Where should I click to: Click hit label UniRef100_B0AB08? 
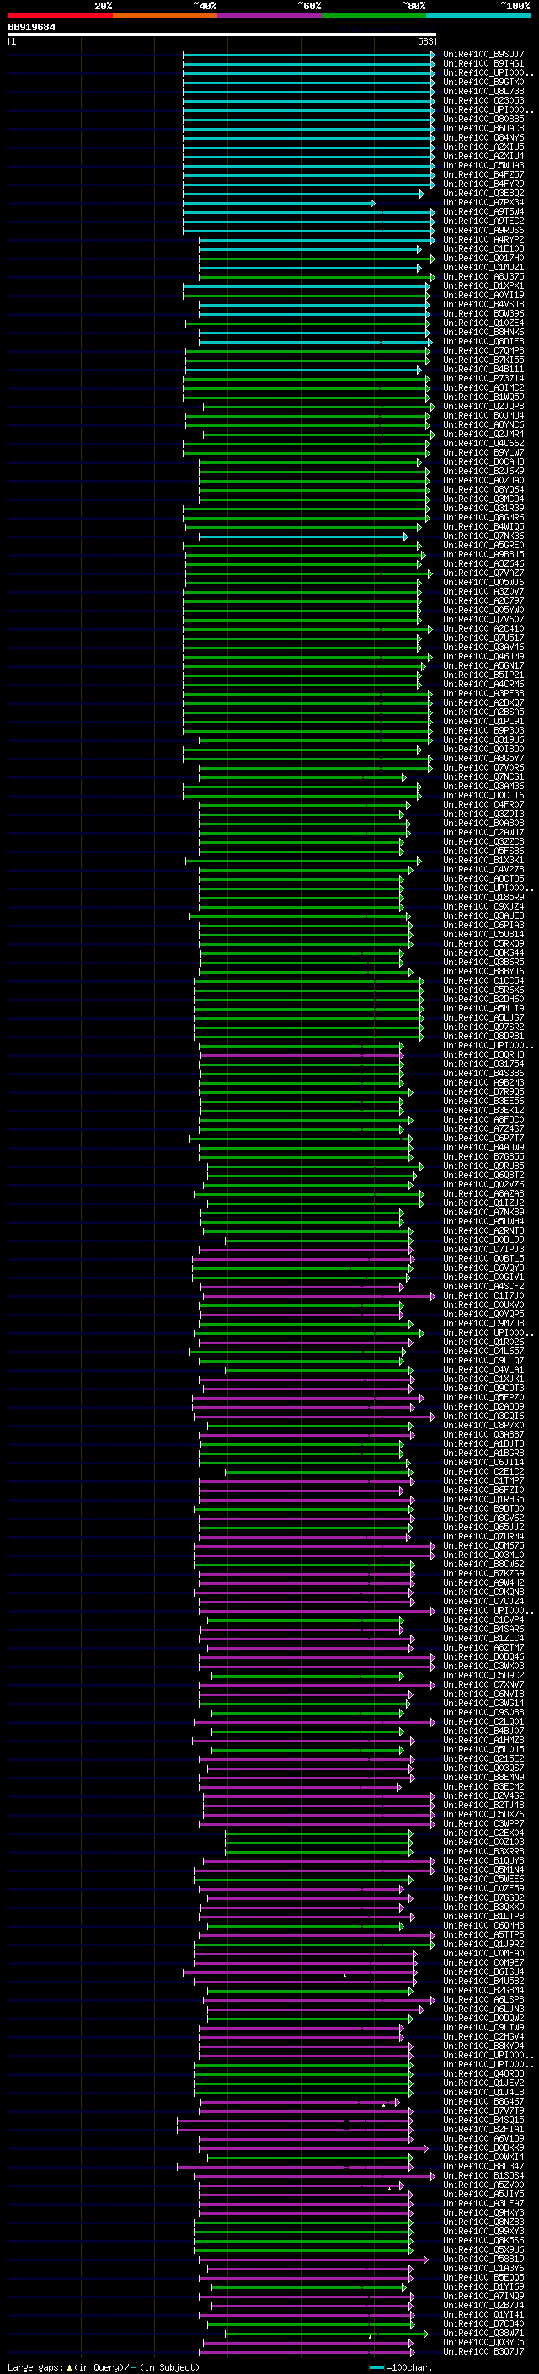coord(483,823)
